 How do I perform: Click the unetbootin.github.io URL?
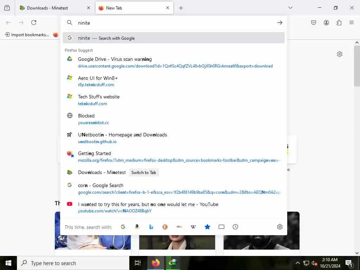pos(97,142)
